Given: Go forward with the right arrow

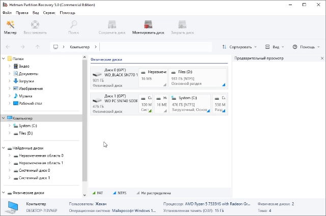Looking at the screenshot, I should click(x=22, y=47).
